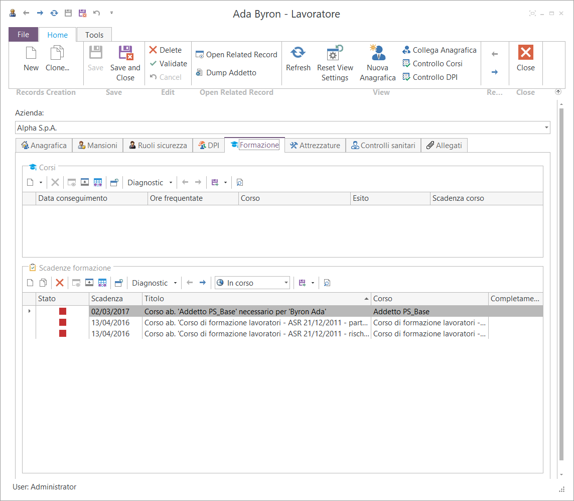Click quick access save icon in title bar
574x501 pixels.
[68, 13]
